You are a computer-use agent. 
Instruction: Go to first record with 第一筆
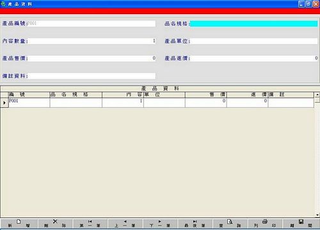coord(90,224)
